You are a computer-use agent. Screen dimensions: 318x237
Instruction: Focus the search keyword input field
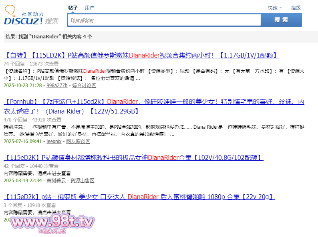coord(164,20)
